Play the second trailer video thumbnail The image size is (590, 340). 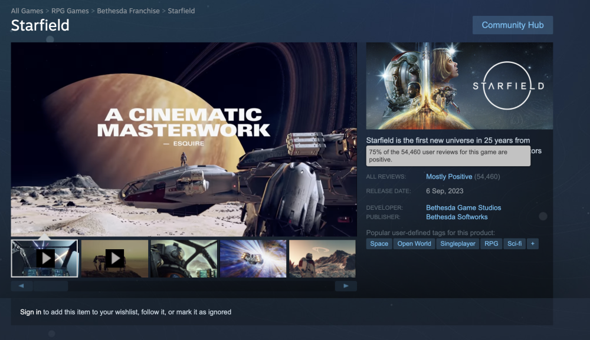click(114, 258)
